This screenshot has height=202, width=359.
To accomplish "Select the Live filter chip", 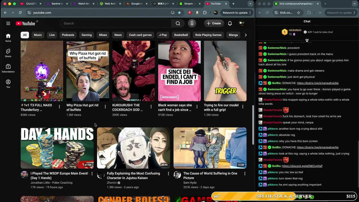I will [52, 35].
